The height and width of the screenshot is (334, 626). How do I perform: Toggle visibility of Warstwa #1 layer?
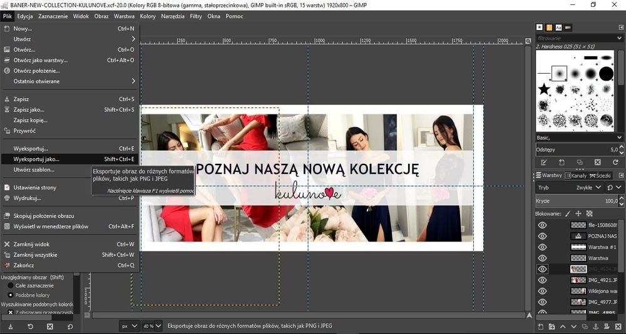coord(541,247)
